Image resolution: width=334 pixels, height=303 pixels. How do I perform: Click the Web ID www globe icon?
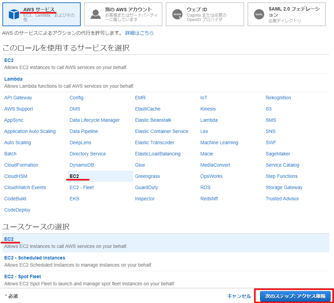point(177,14)
